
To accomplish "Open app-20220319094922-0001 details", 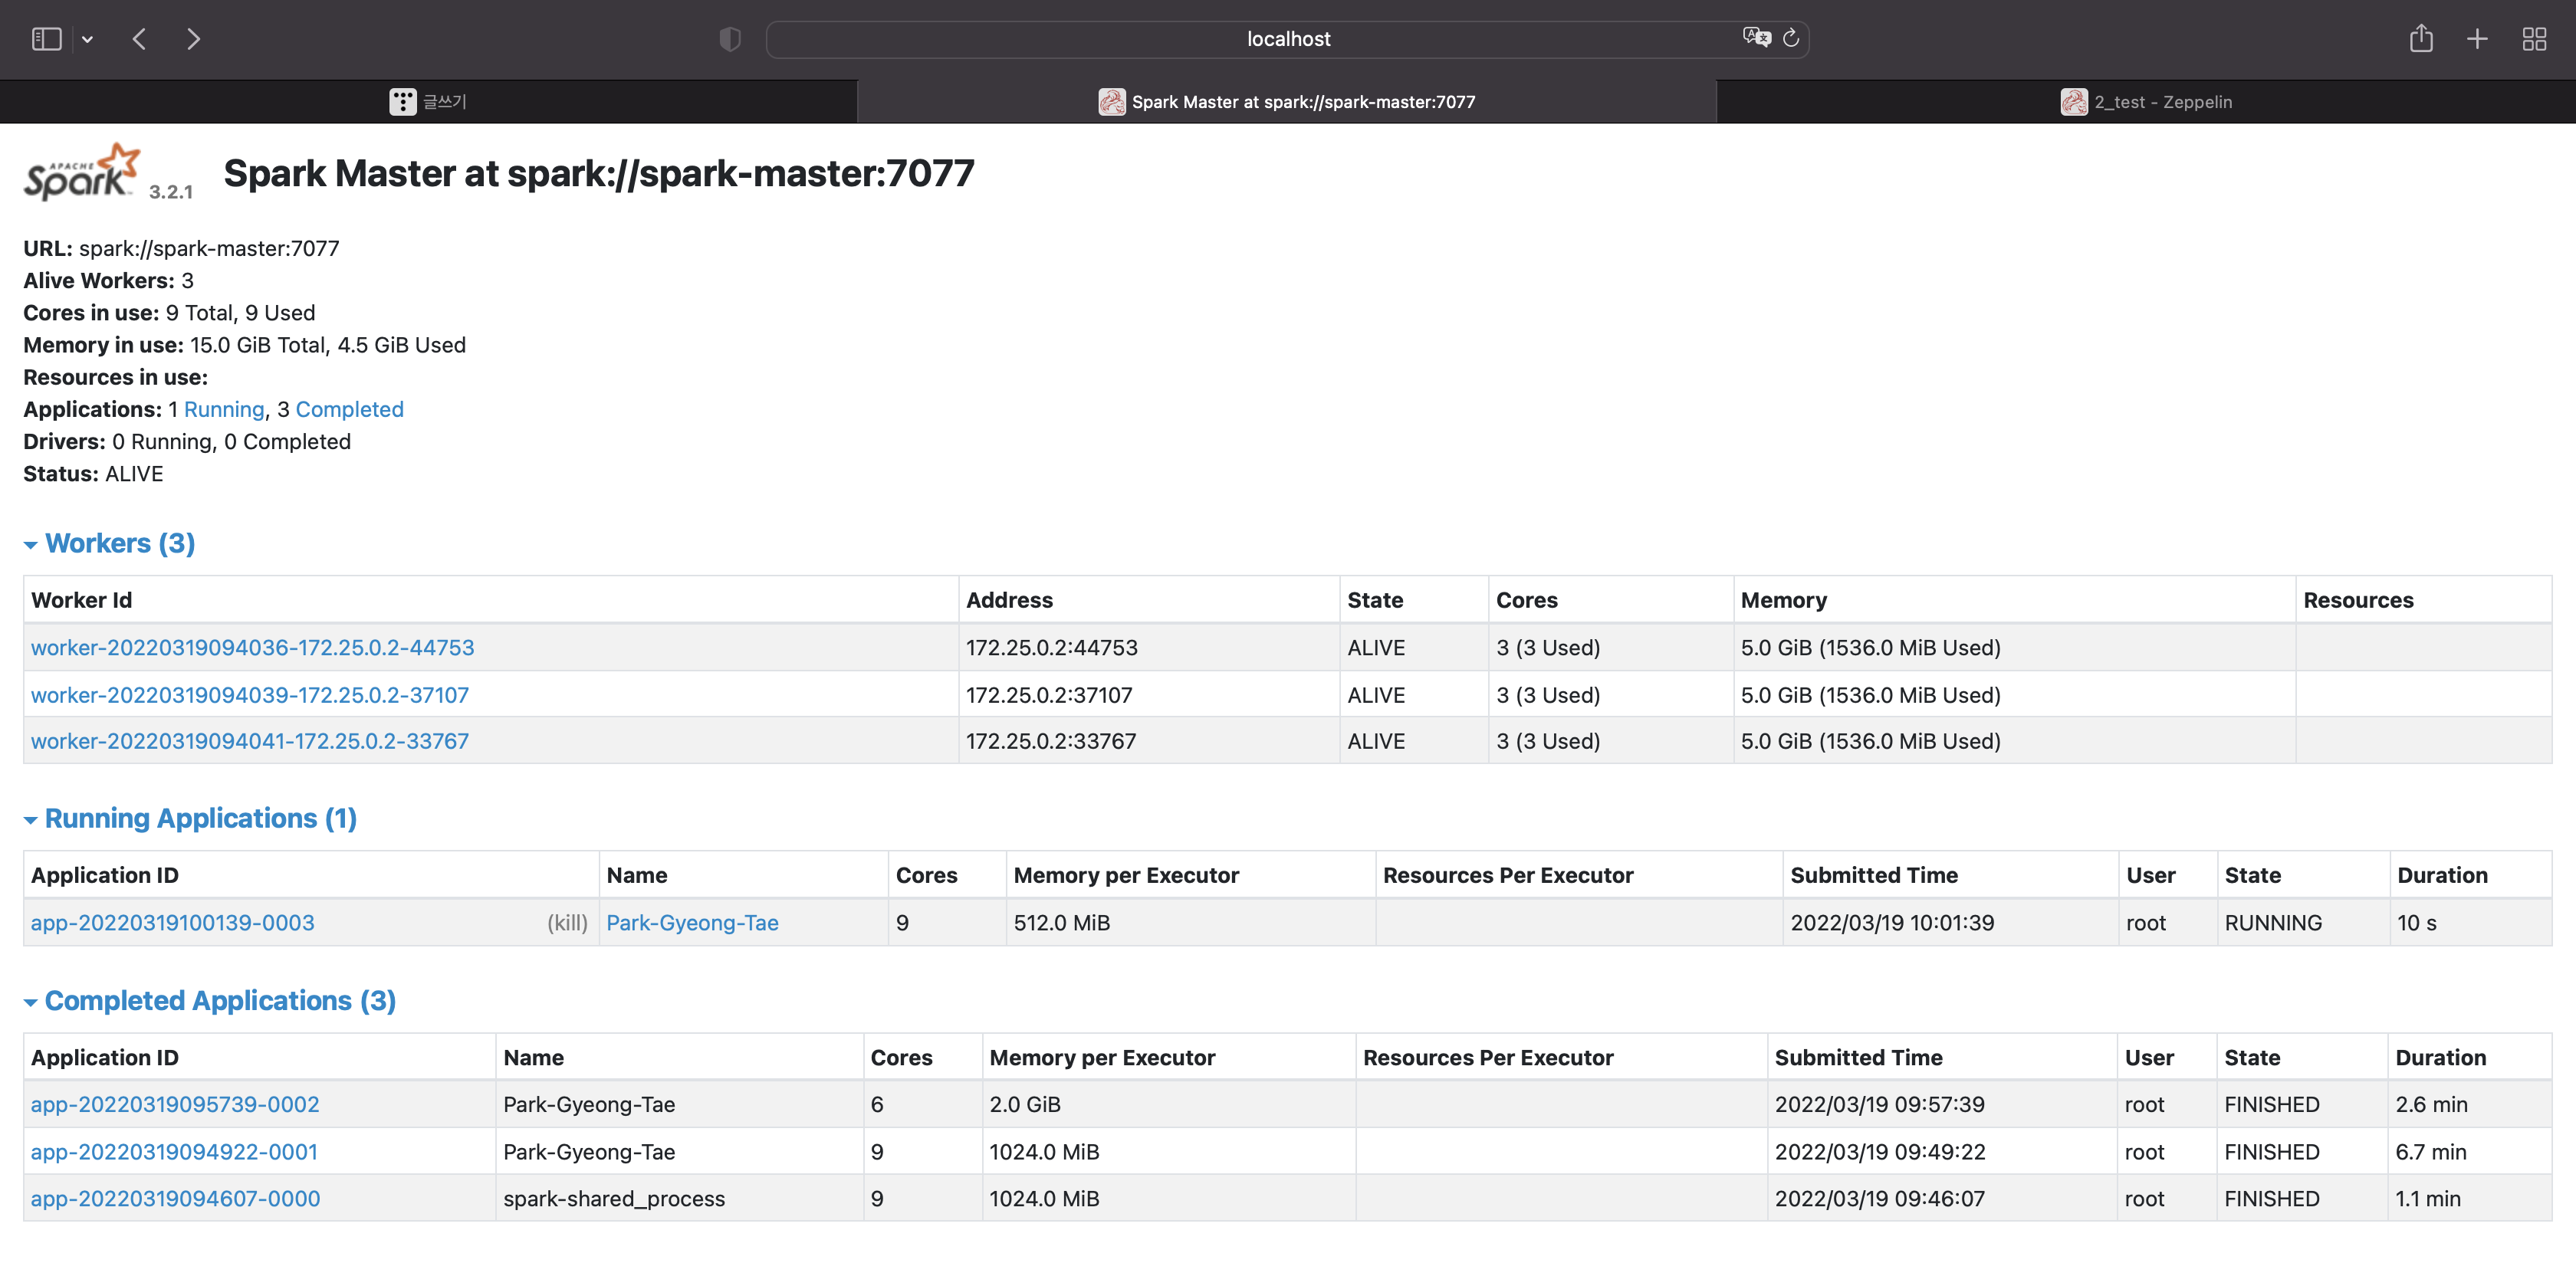I will pyautogui.click(x=174, y=1151).
